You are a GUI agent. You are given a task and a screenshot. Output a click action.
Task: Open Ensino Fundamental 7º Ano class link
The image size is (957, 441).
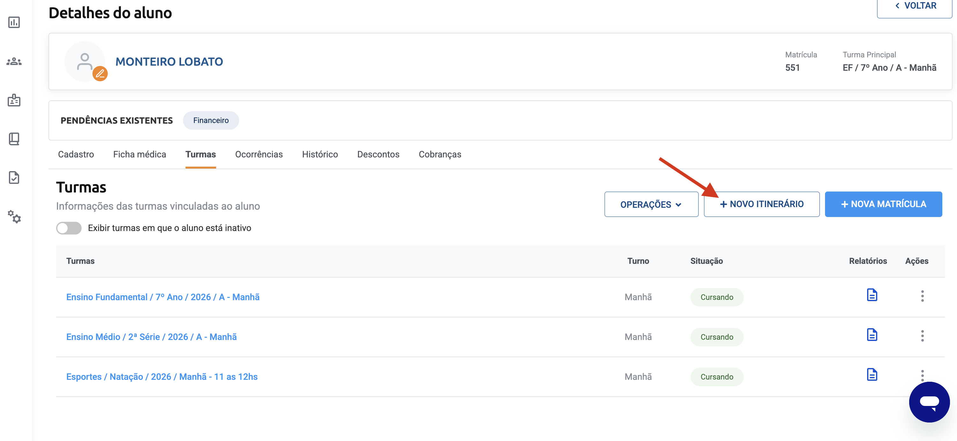(x=163, y=297)
